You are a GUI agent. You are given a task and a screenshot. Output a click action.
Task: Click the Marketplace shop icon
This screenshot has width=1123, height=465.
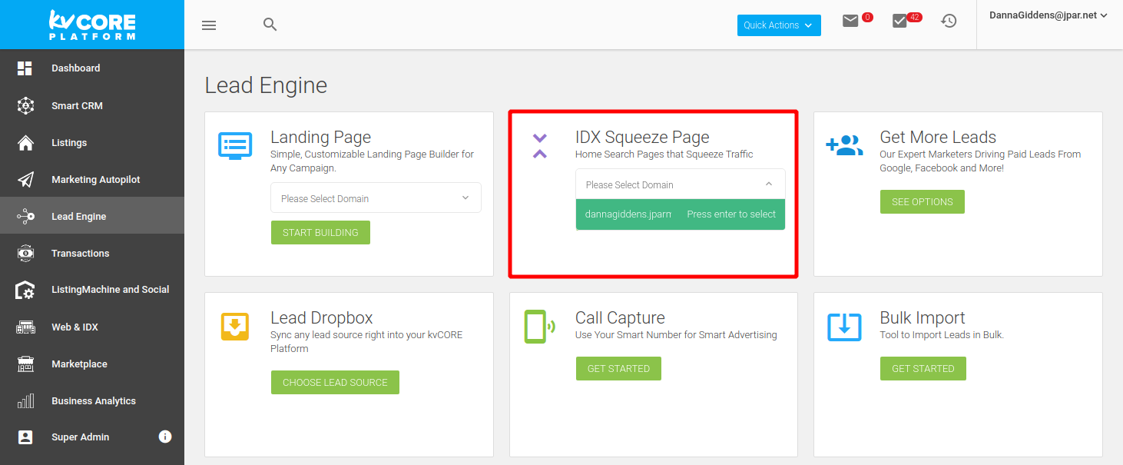pos(25,364)
